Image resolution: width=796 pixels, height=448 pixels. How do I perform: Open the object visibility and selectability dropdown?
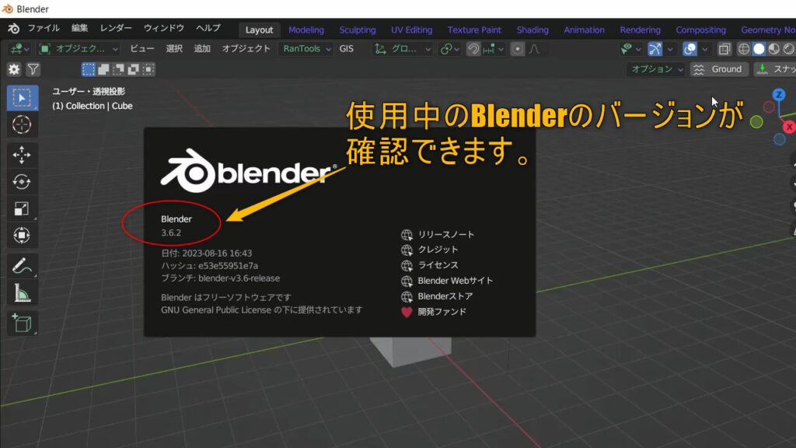pyautogui.click(x=630, y=49)
